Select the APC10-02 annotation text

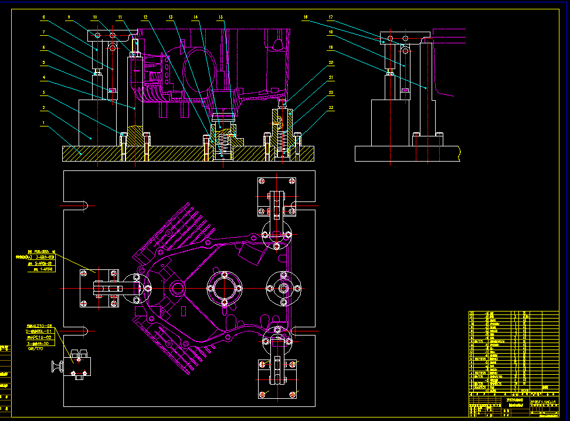pos(40,337)
